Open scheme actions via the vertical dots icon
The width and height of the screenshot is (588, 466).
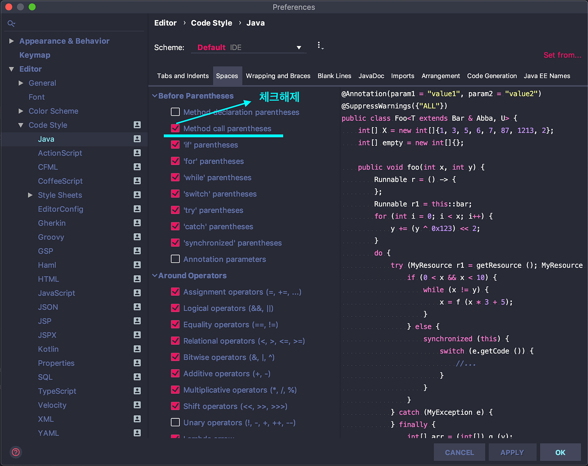pos(320,45)
